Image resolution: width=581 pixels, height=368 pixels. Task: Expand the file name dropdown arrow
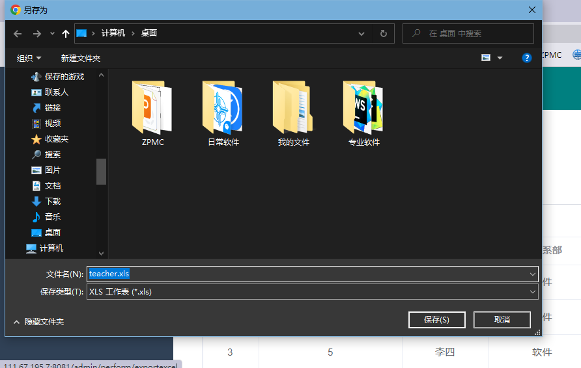click(x=533, y=274)
